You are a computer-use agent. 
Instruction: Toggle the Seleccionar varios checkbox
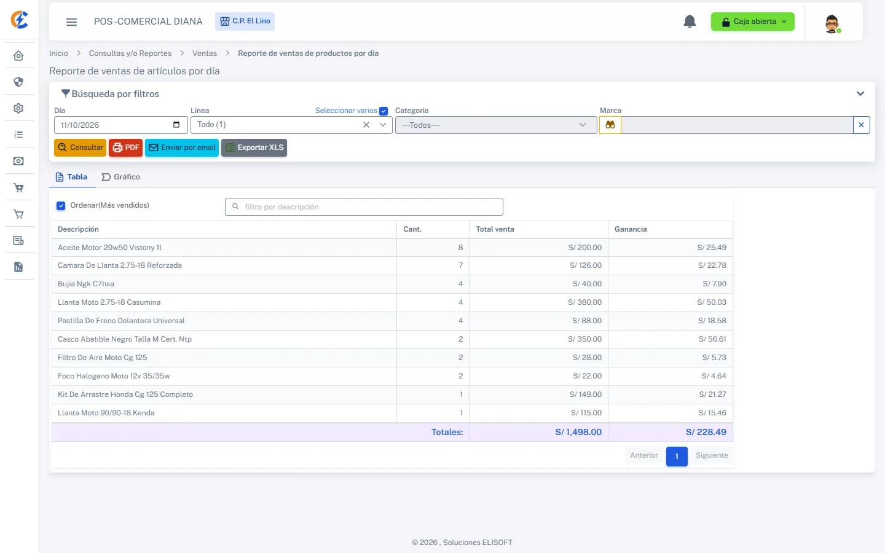[x=383, y=111]
